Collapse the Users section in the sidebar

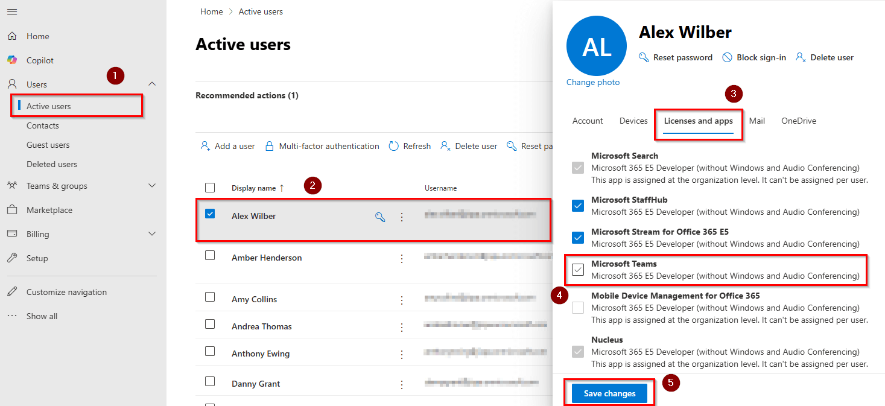coord(151,84)
